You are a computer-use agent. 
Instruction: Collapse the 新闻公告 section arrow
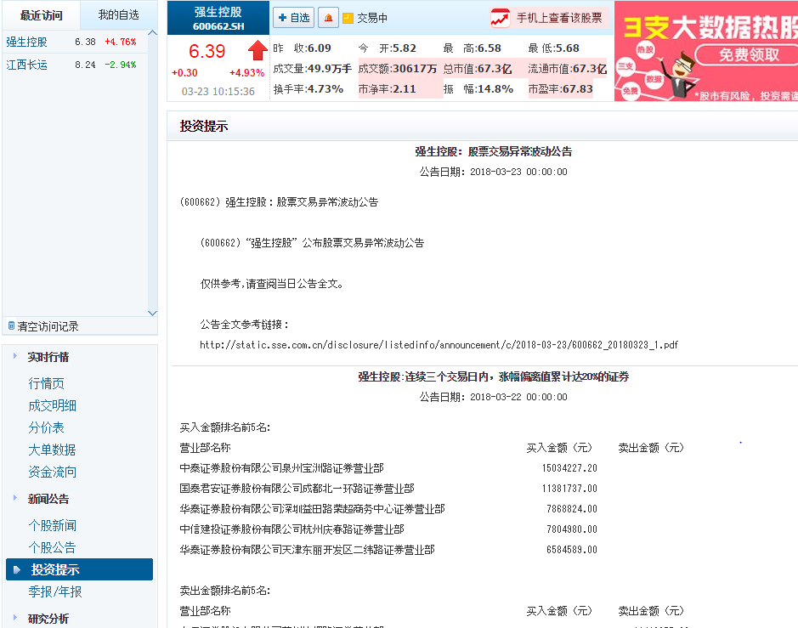tap(15, 498)
